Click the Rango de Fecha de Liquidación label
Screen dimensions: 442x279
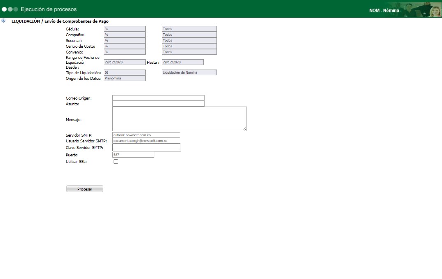pos(83,60)
